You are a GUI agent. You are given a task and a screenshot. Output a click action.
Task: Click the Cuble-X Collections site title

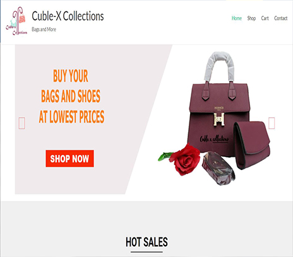[68, 16]
